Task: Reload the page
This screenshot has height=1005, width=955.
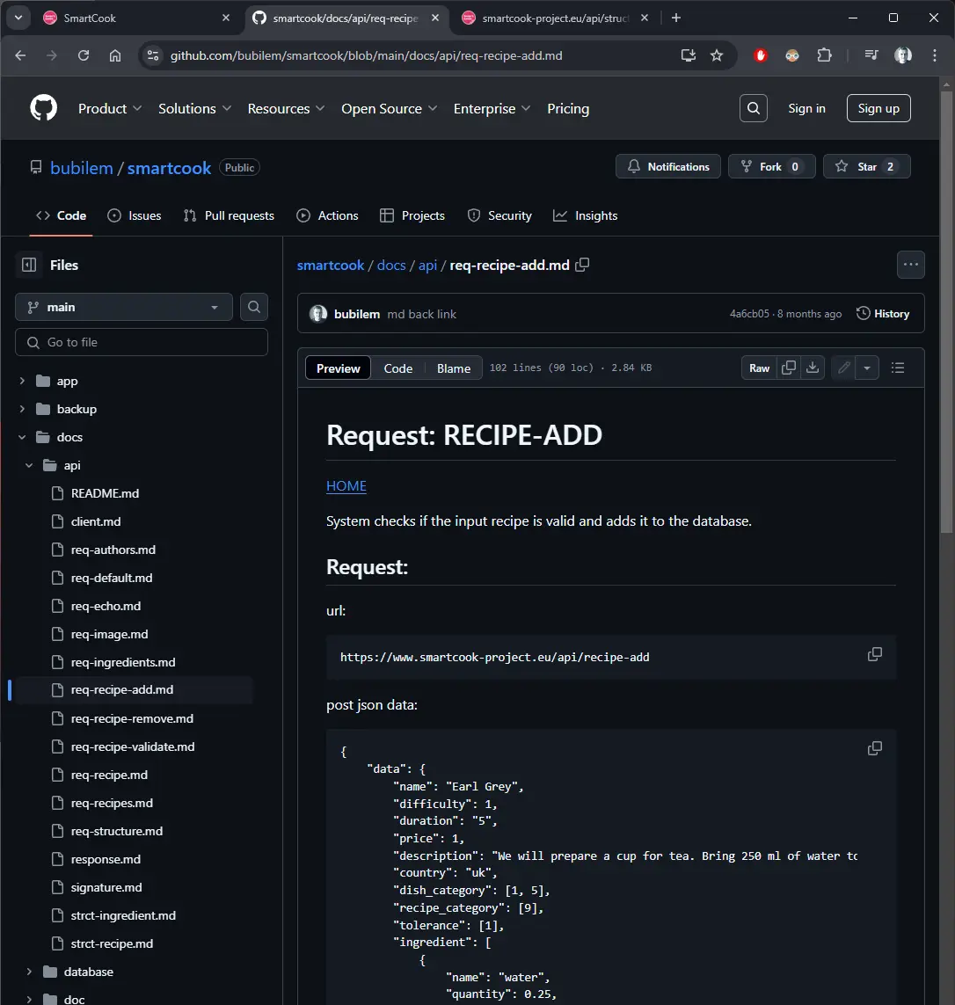Action: coord(84,55)
